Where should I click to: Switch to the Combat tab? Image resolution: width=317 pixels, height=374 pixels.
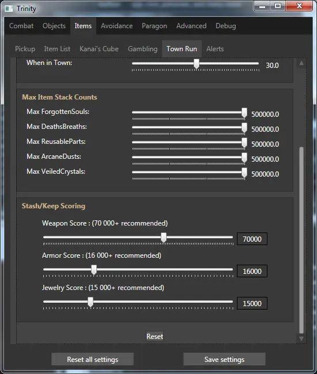click(x=21, y=26)
